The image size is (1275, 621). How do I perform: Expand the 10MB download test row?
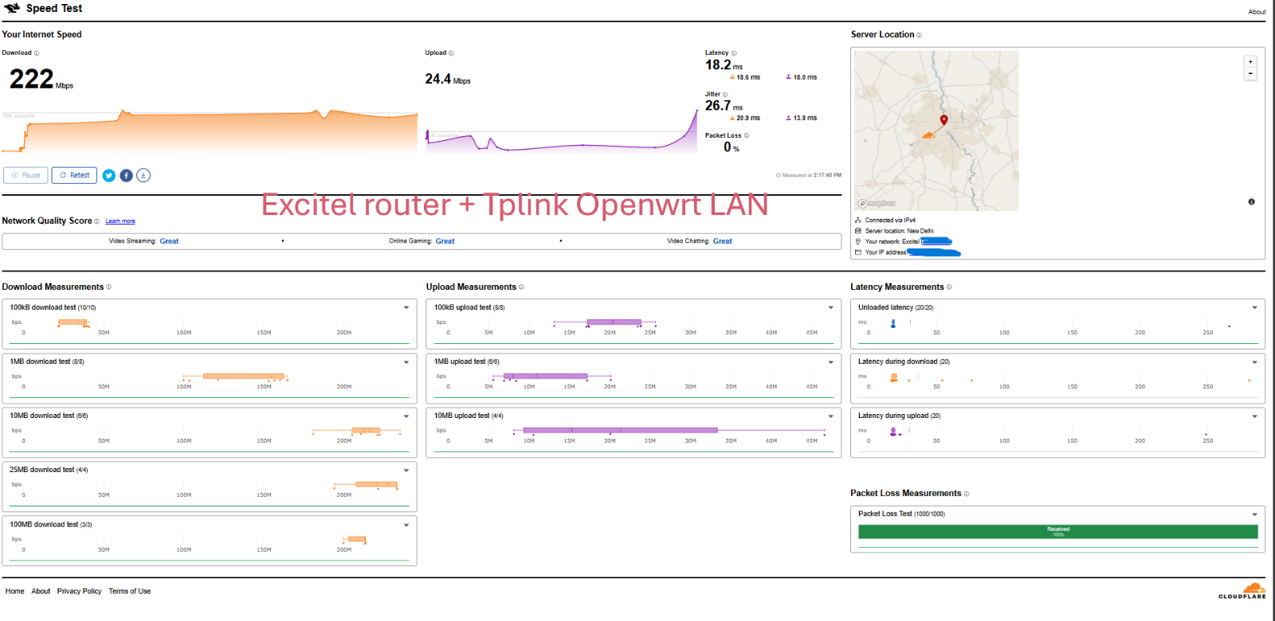[406, 416]
